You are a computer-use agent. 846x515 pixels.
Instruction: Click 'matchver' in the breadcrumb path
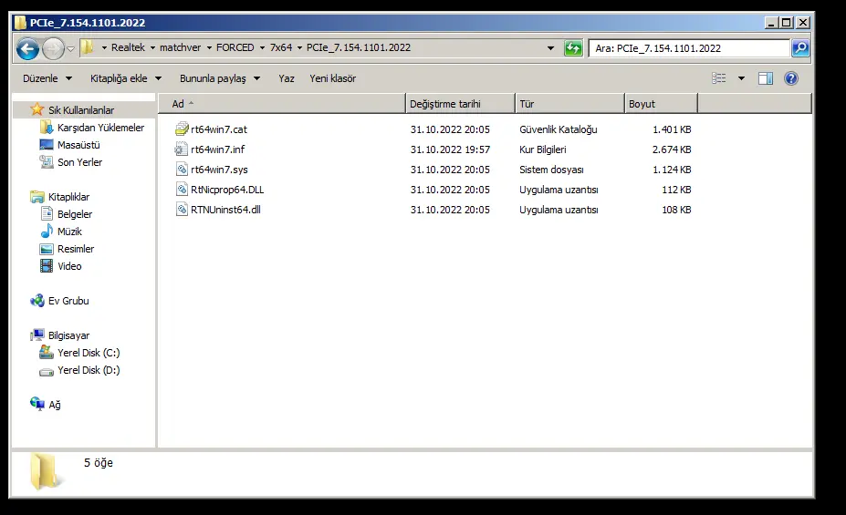pyautogui.click(x=180, y=47)
